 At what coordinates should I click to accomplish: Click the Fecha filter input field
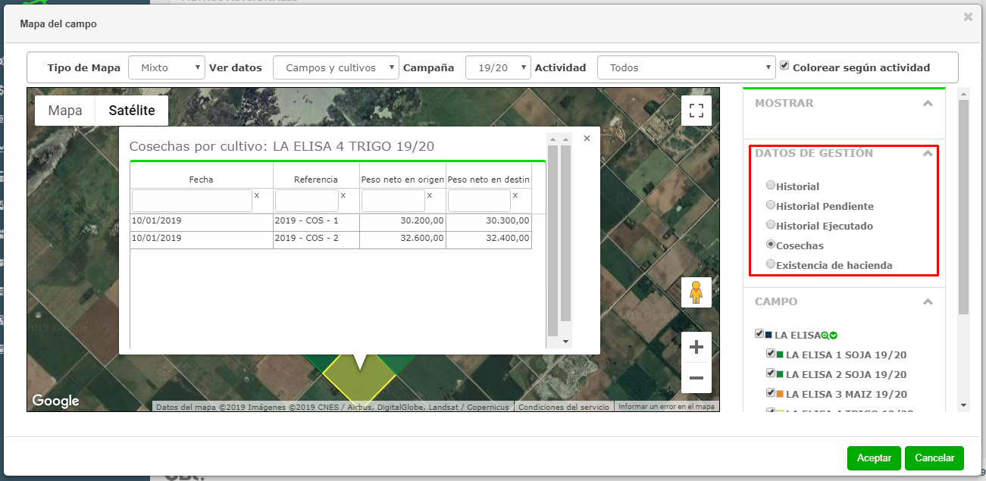click(x=192, y=201)
